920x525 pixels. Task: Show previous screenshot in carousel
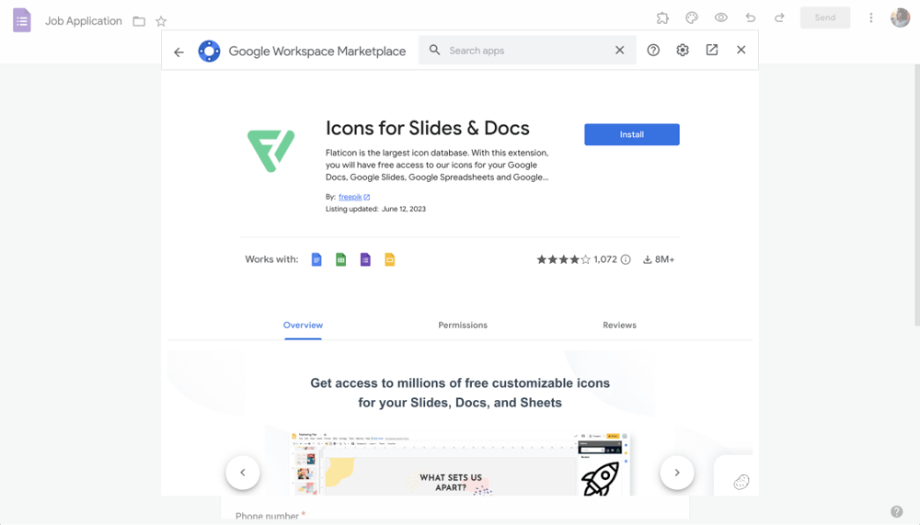tap(243, 473)
